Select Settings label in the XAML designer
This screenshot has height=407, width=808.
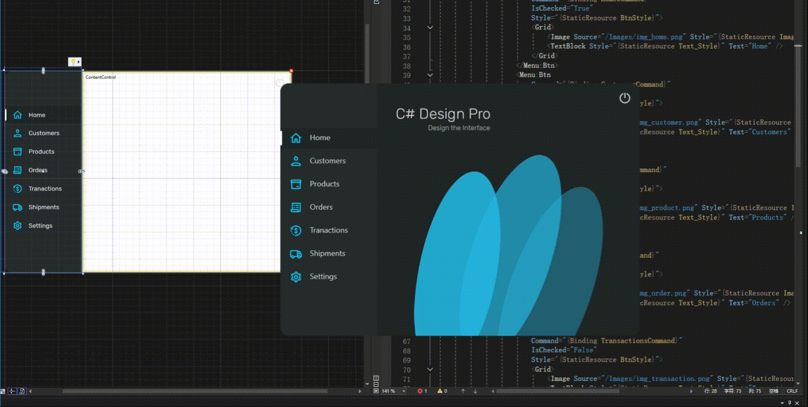click(x=41, y=226)
